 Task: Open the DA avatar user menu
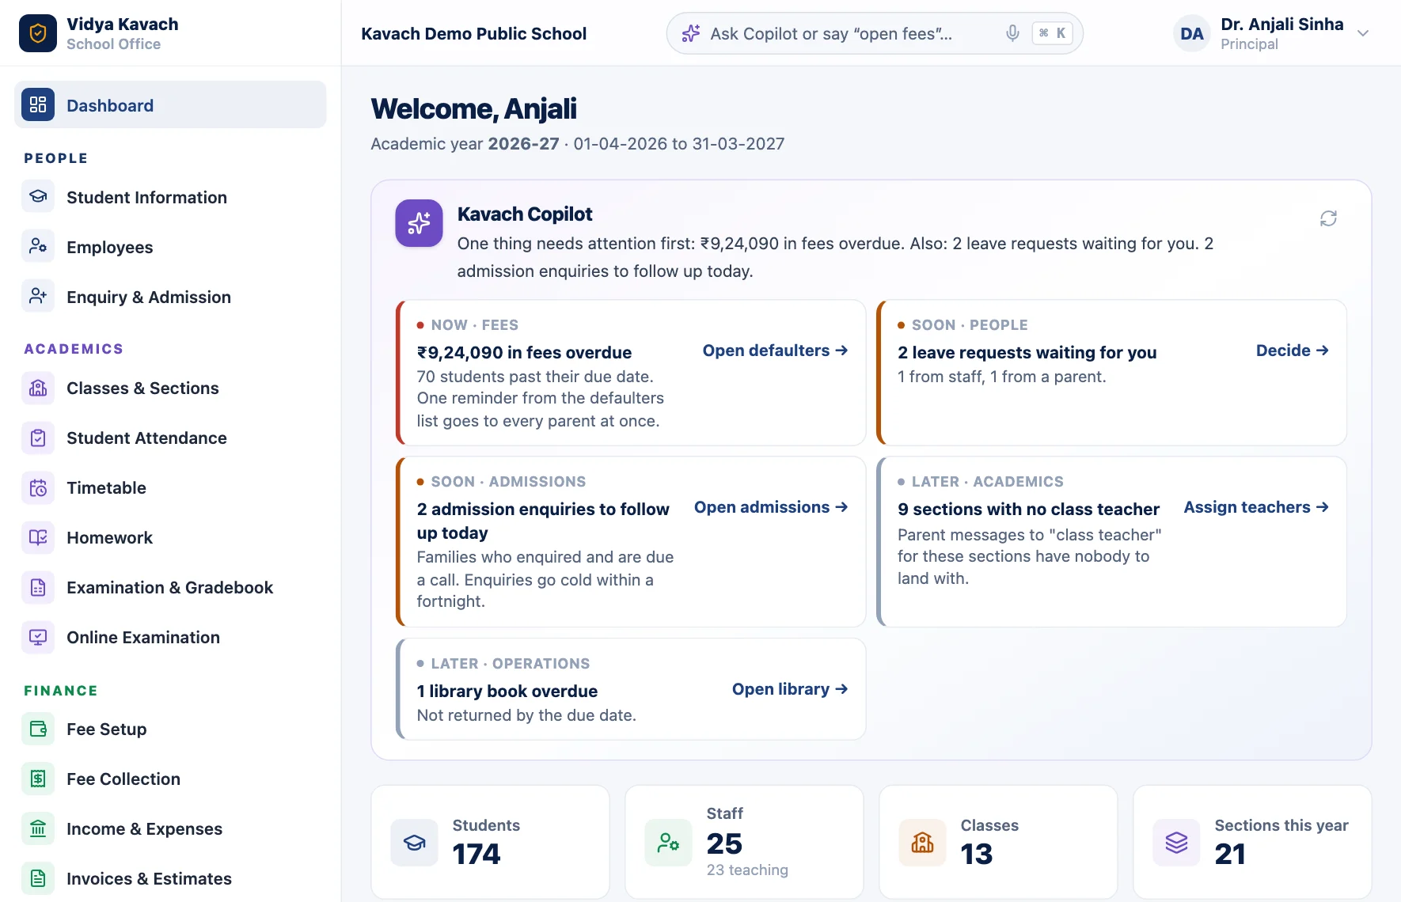pyautogui.click(x=1192, y=33)
